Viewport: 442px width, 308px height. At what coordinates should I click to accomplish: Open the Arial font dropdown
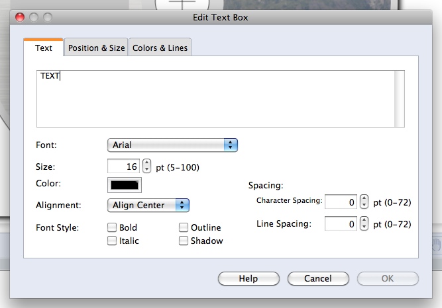(x=172, y=145)
